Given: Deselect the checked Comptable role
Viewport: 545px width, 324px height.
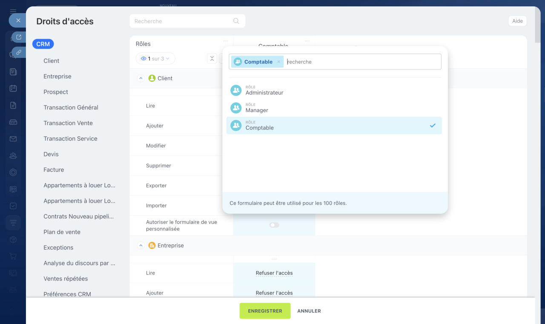Looking at the screenshot, I should [x=334, y=126].
